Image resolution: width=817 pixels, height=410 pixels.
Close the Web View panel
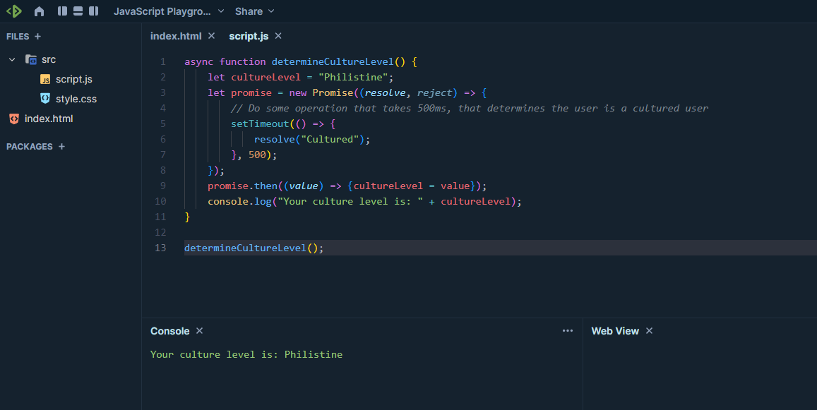pyautogui.click(x=649, y=331)
